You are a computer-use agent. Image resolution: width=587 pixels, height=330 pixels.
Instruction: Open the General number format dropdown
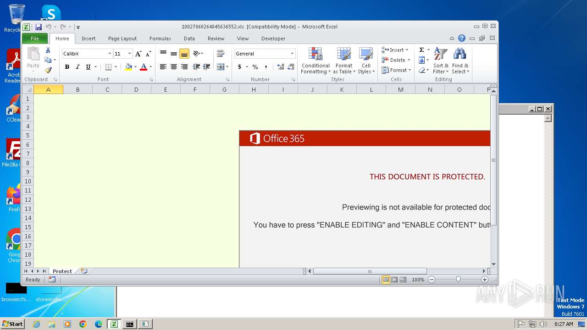coord(292,54)
